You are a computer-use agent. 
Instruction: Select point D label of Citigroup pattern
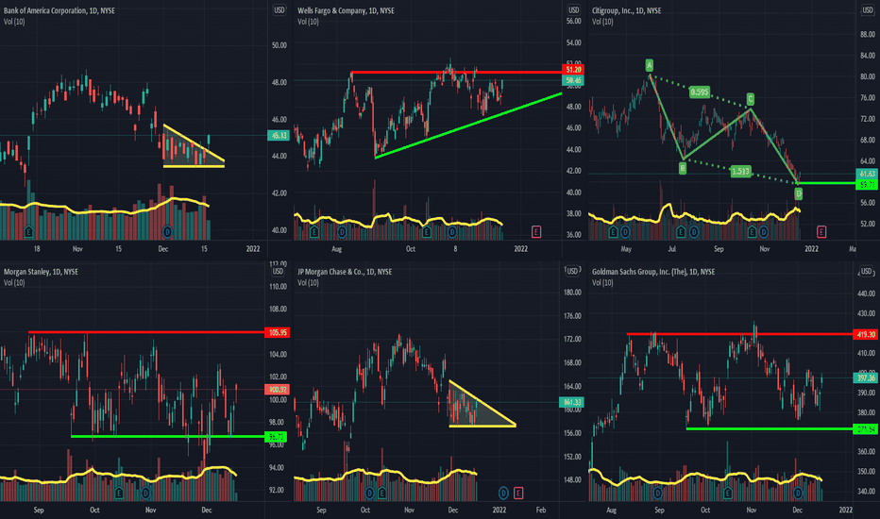click(798, 193)
